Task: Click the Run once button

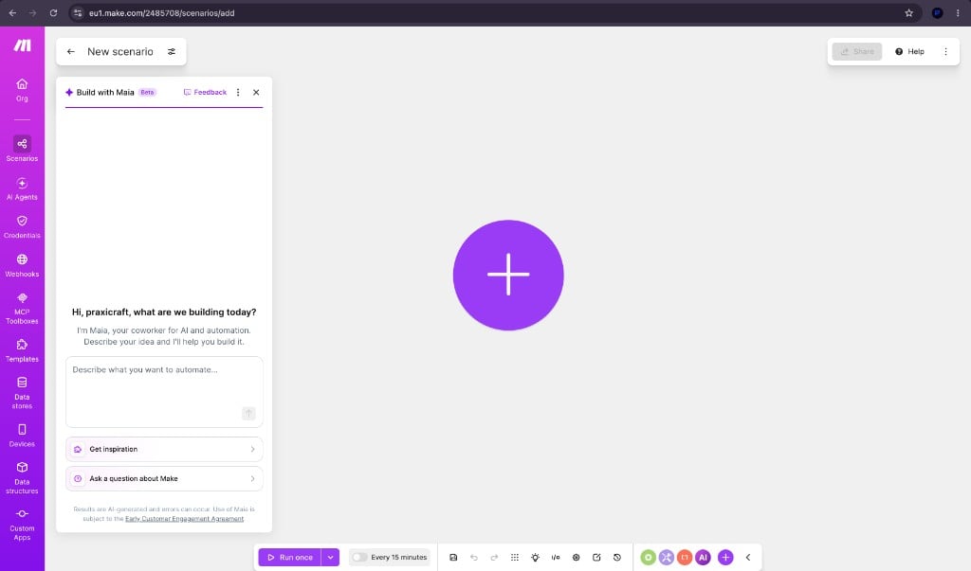Action: click(290, 557)
